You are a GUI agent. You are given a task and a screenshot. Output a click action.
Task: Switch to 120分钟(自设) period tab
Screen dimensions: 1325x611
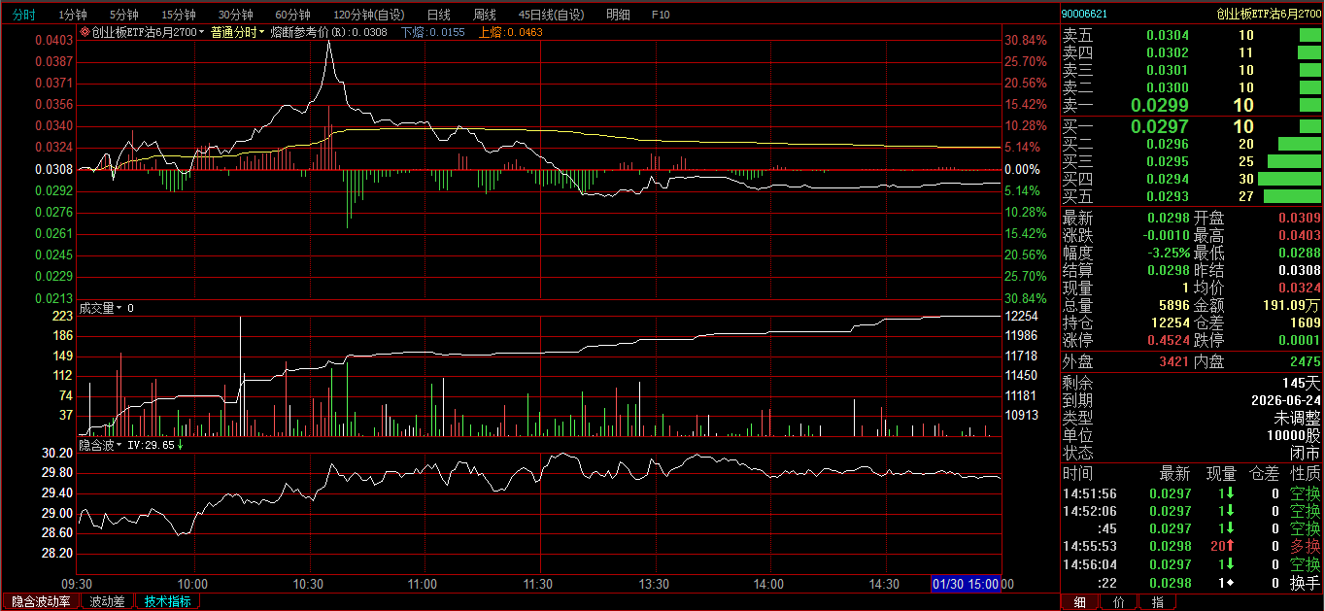[369, 15]
